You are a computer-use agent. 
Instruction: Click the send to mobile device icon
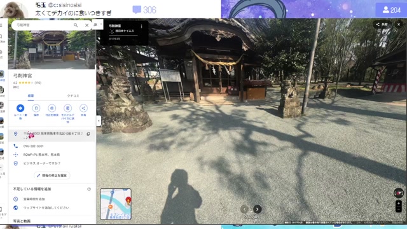(x=68, y=108)
